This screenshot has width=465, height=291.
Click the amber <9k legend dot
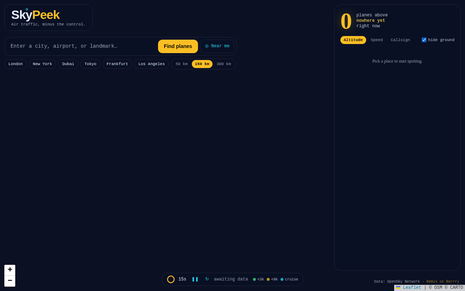(268, 279)
